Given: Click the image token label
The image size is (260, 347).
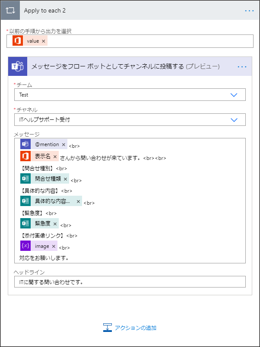Looking at the screenshot, I should point(42,246).
